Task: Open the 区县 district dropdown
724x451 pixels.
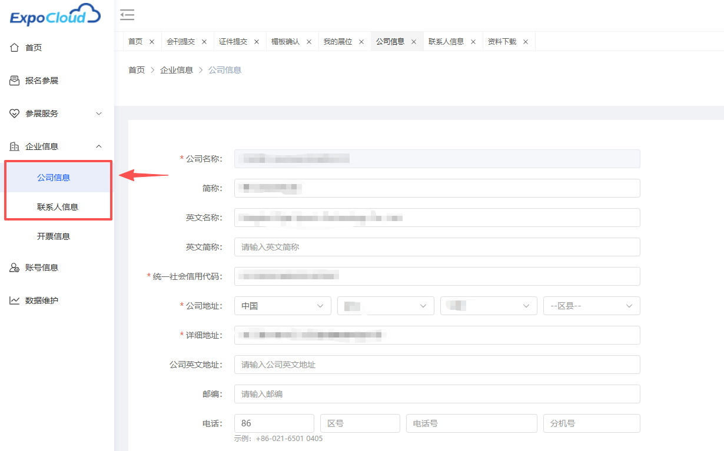Action: [592, 306]
